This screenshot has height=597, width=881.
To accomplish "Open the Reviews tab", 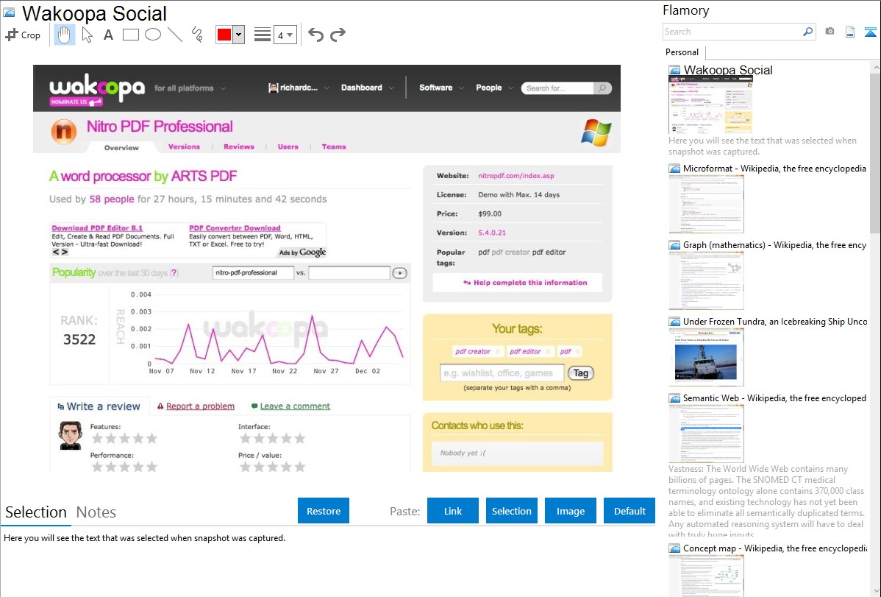I will (239, 146).
